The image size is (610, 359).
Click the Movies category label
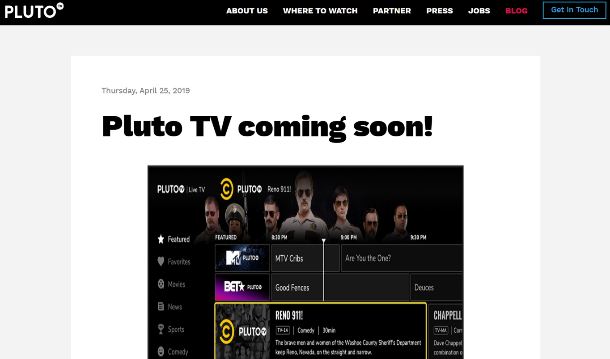[x=176, y=284]
